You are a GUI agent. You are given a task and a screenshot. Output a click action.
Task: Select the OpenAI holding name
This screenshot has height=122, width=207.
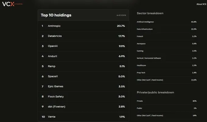click(x=53, y=46)
